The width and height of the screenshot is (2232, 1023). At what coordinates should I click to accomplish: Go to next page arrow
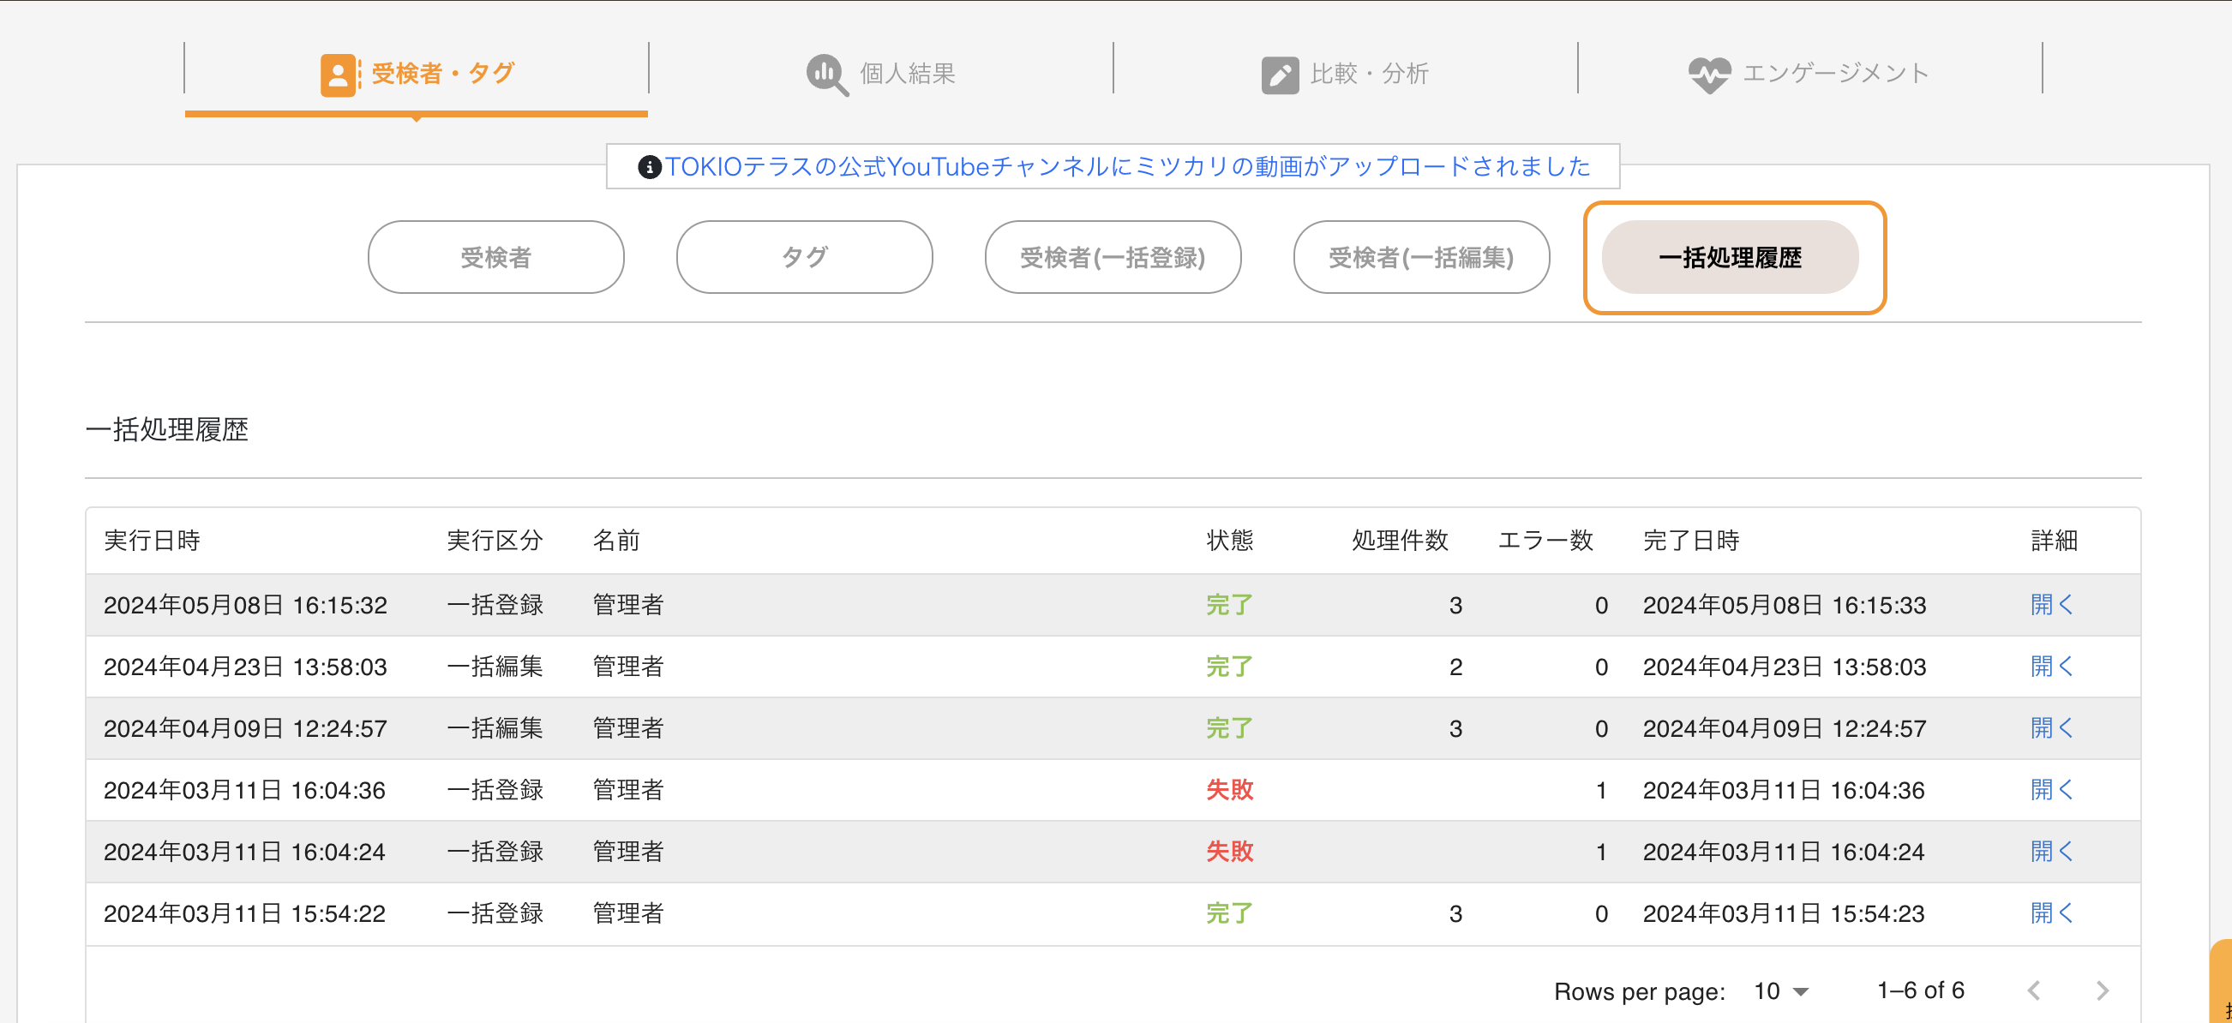point(2102,990)
